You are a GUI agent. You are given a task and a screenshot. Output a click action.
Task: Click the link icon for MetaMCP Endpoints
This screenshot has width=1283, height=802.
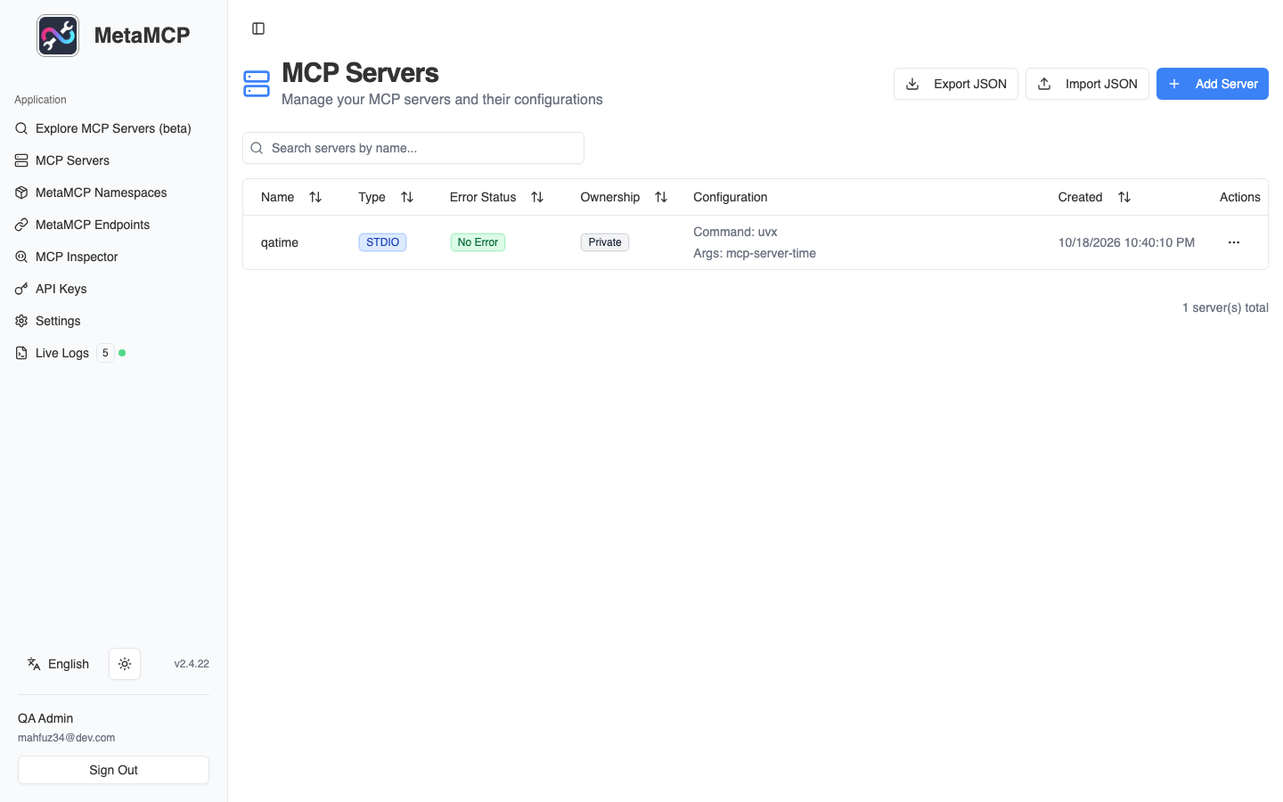(21, 225)
